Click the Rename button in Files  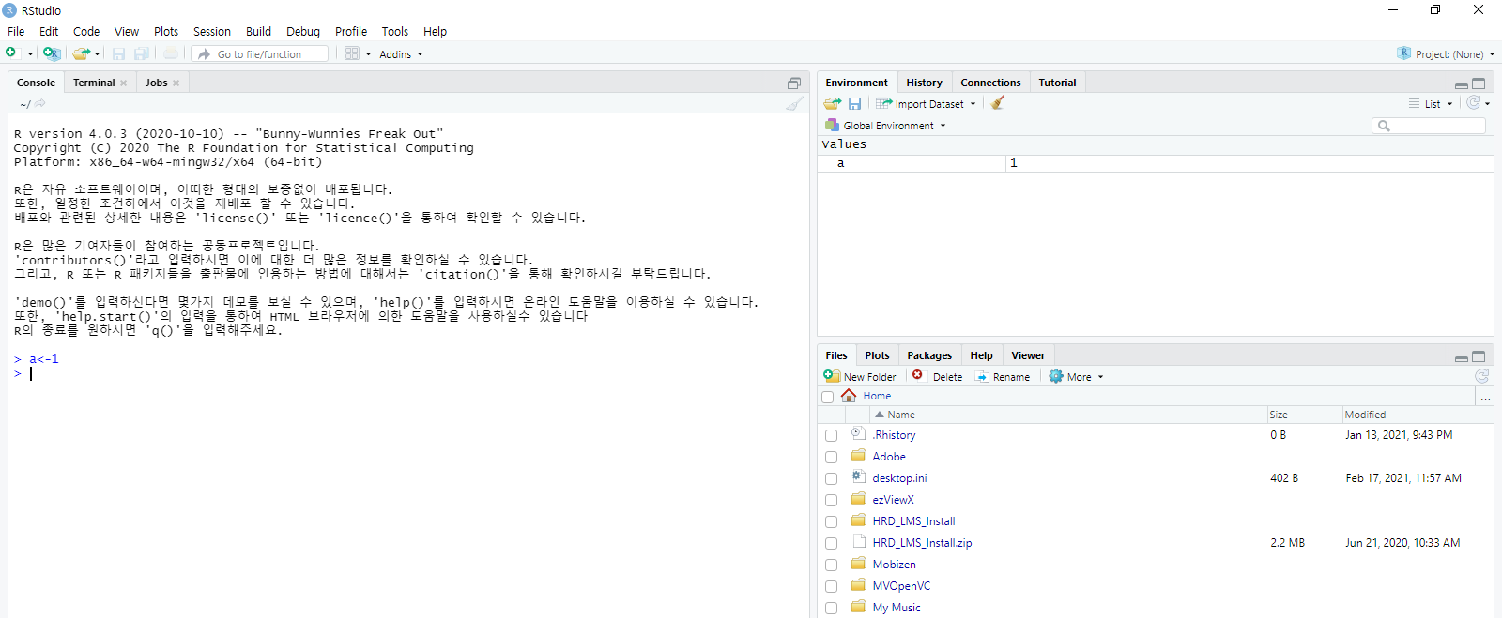click(x=1003, y=377)
